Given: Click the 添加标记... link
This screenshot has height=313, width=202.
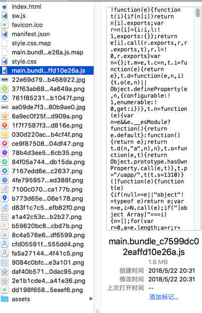Looking at the screenshot, I should (164, 297).
